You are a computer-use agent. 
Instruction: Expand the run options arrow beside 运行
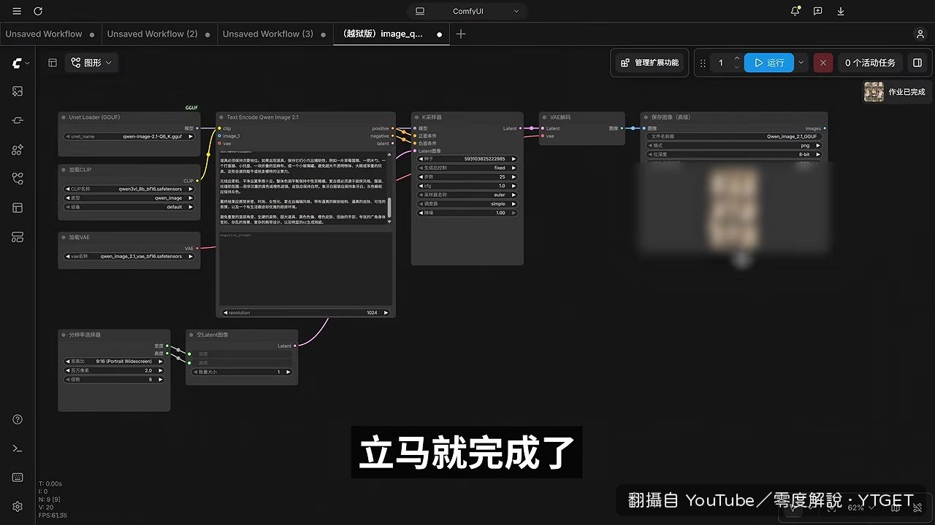801,63
